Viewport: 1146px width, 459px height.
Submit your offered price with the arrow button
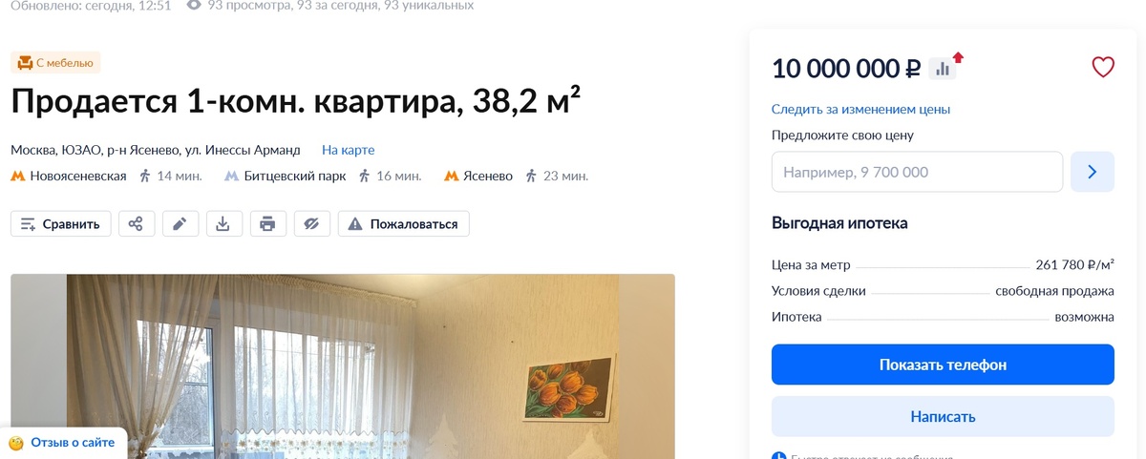click(x=1093, y=173)
